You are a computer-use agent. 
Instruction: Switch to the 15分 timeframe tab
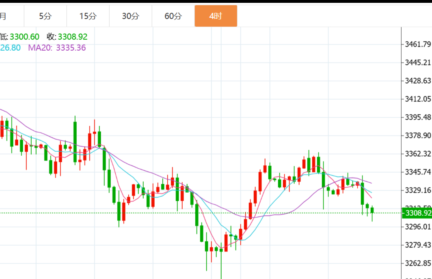88,16
